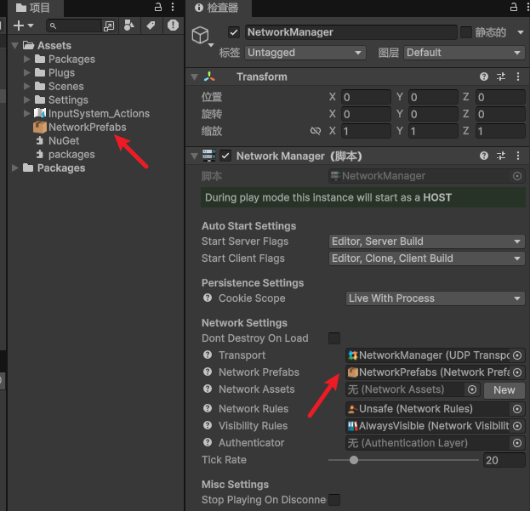This screenshot has height=511, width=530.
Task: Open Network Prefabs object picker
Action: [517, 372]
